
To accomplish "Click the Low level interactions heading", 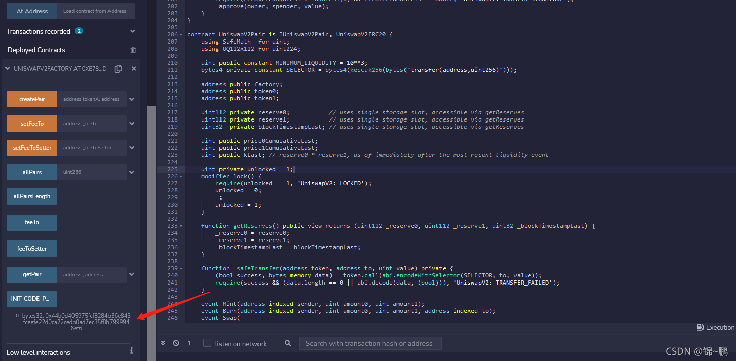I will (x=39, y=352).
